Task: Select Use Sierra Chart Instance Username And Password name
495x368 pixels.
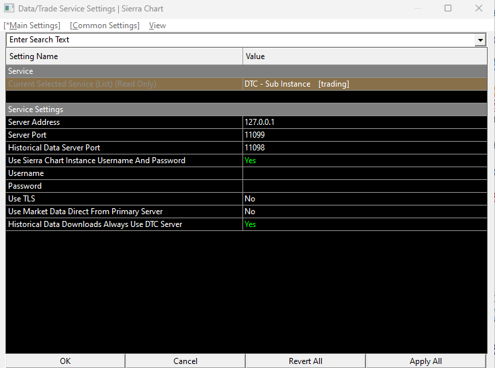Action: [x=124, y=160]
